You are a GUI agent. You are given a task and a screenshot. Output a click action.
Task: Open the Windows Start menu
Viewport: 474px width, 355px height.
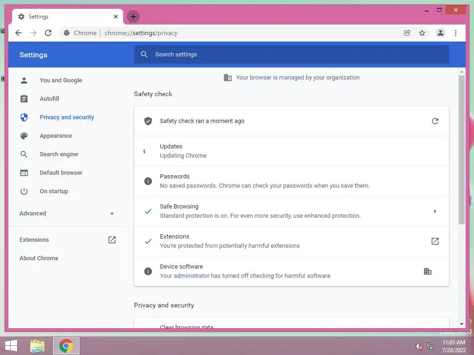click(x=11, y=346)
